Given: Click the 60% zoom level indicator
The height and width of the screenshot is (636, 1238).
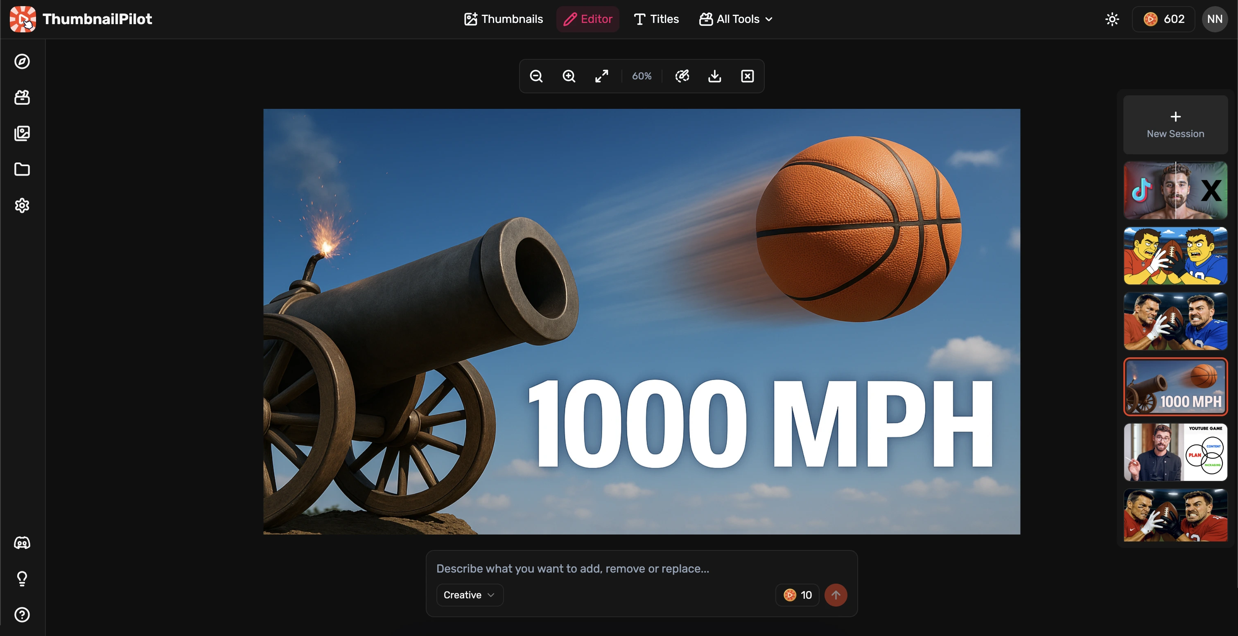Looking at the screenshot, I should (642, 77).
